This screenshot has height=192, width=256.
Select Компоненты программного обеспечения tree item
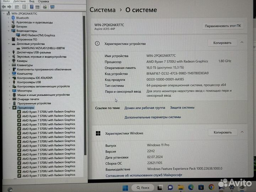44,69
